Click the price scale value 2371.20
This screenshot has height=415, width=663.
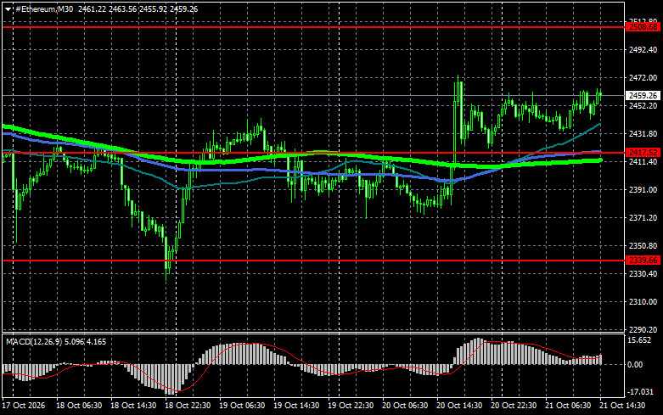click(643, 217)
